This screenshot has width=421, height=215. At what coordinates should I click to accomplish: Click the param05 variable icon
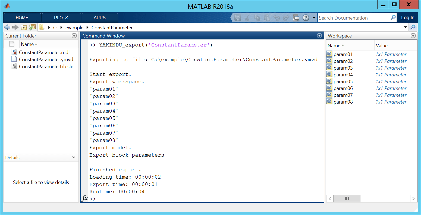point(329,81)
